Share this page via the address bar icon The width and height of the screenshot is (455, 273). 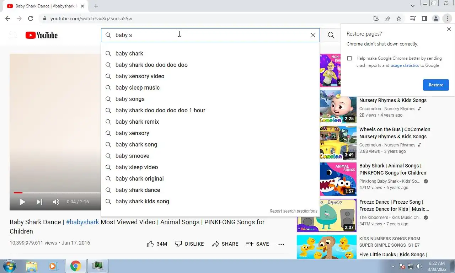click(x=387, y=18)
